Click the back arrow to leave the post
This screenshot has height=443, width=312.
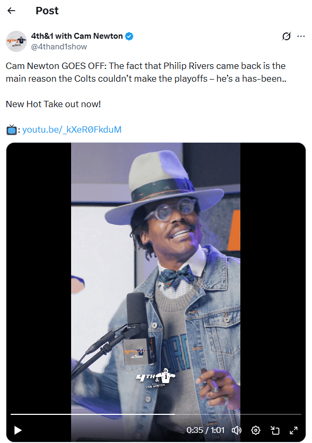coord(12,11)
